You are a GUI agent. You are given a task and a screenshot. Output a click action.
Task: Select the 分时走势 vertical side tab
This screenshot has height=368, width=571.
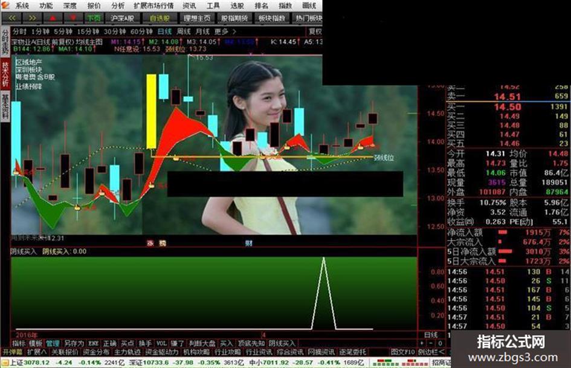click(x=5, y=41)
